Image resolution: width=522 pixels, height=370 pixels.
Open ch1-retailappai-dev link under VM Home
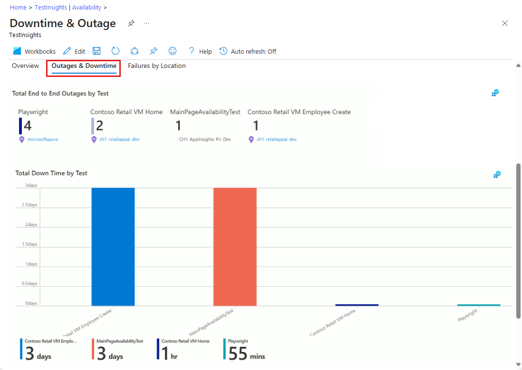tap(119, 140)
